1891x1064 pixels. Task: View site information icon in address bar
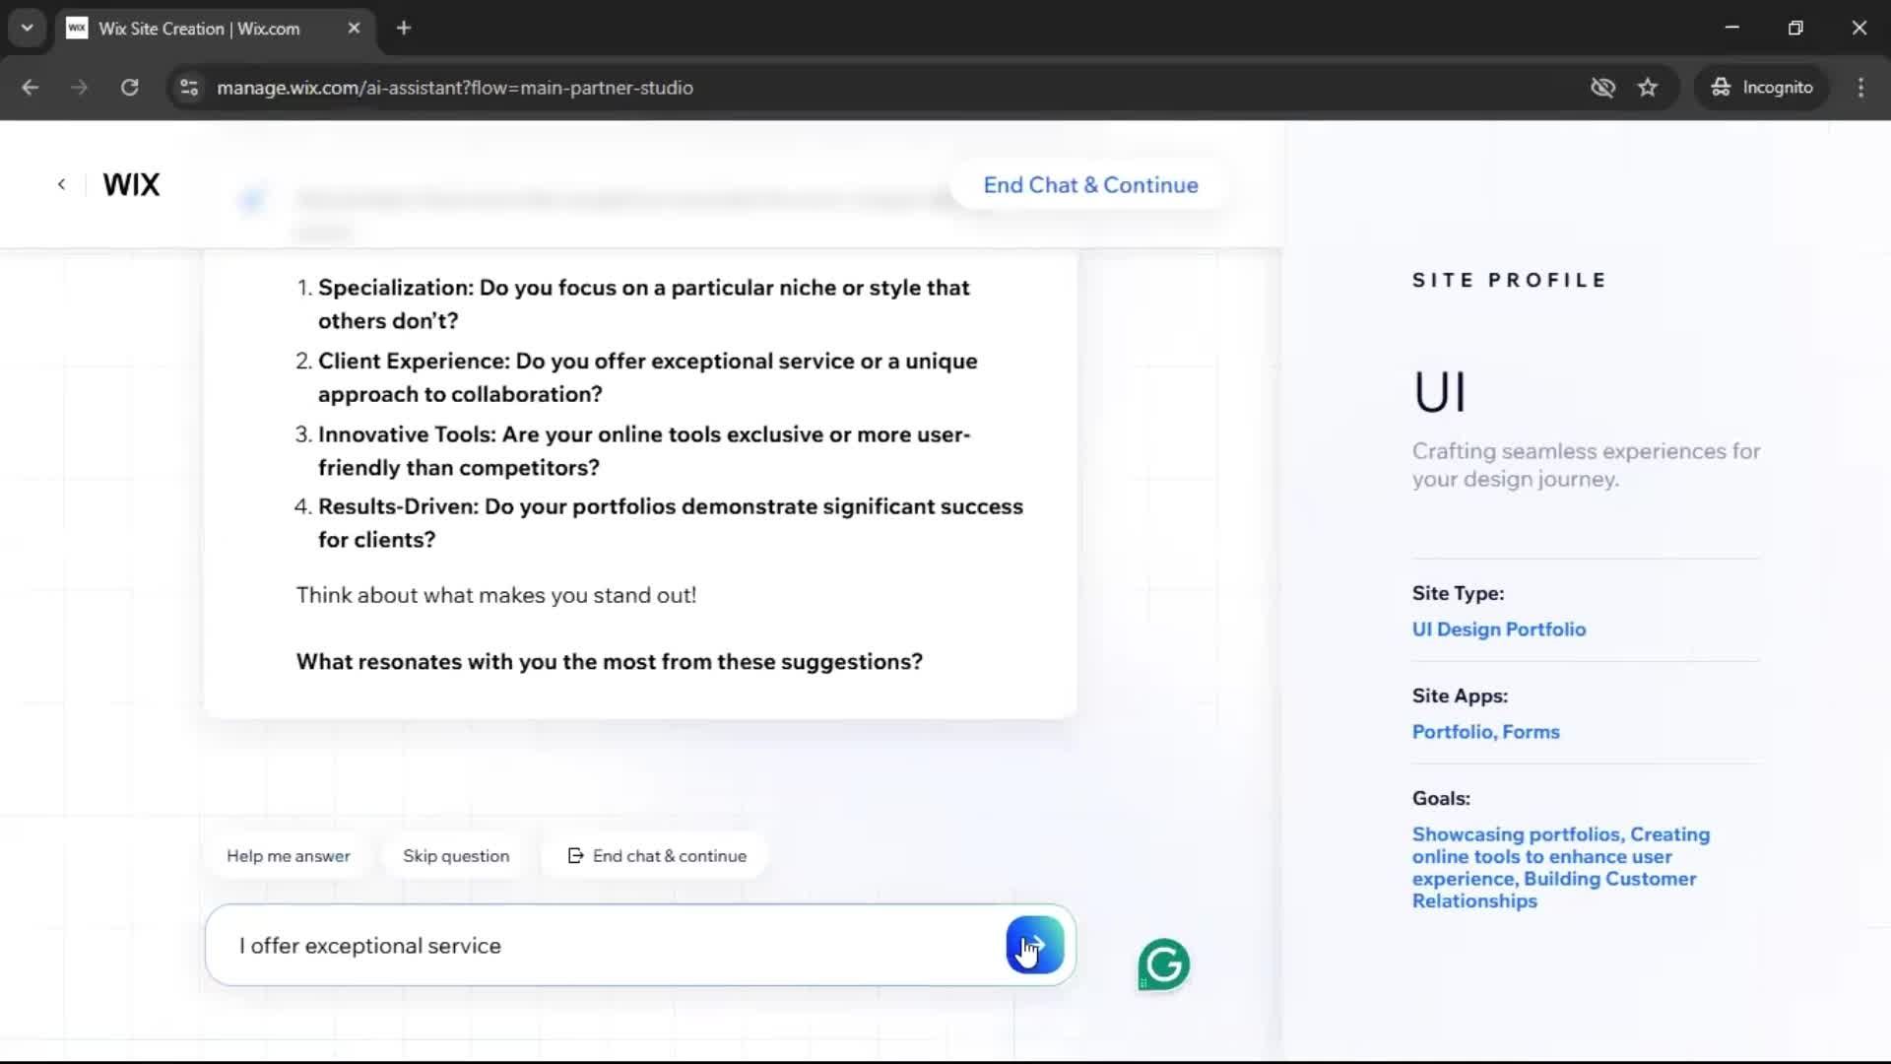click(189, 88)
